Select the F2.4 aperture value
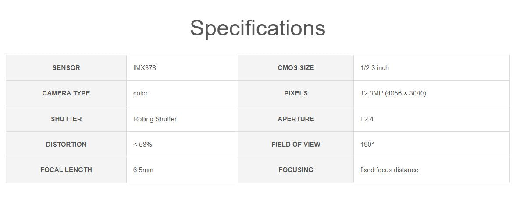This screenshot has width=516, height=212. (x=367, y=119)
